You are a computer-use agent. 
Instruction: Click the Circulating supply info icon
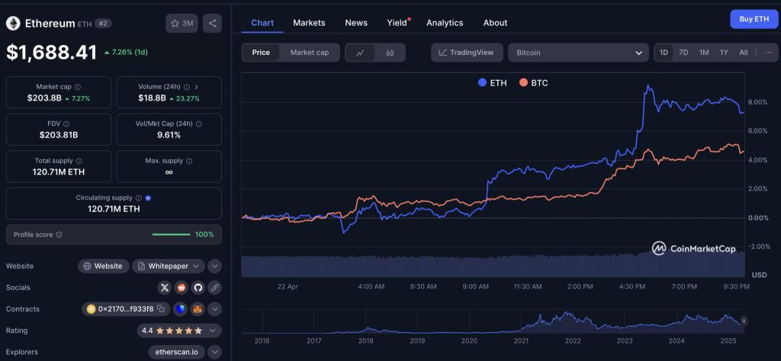click(x=139, y=198)
